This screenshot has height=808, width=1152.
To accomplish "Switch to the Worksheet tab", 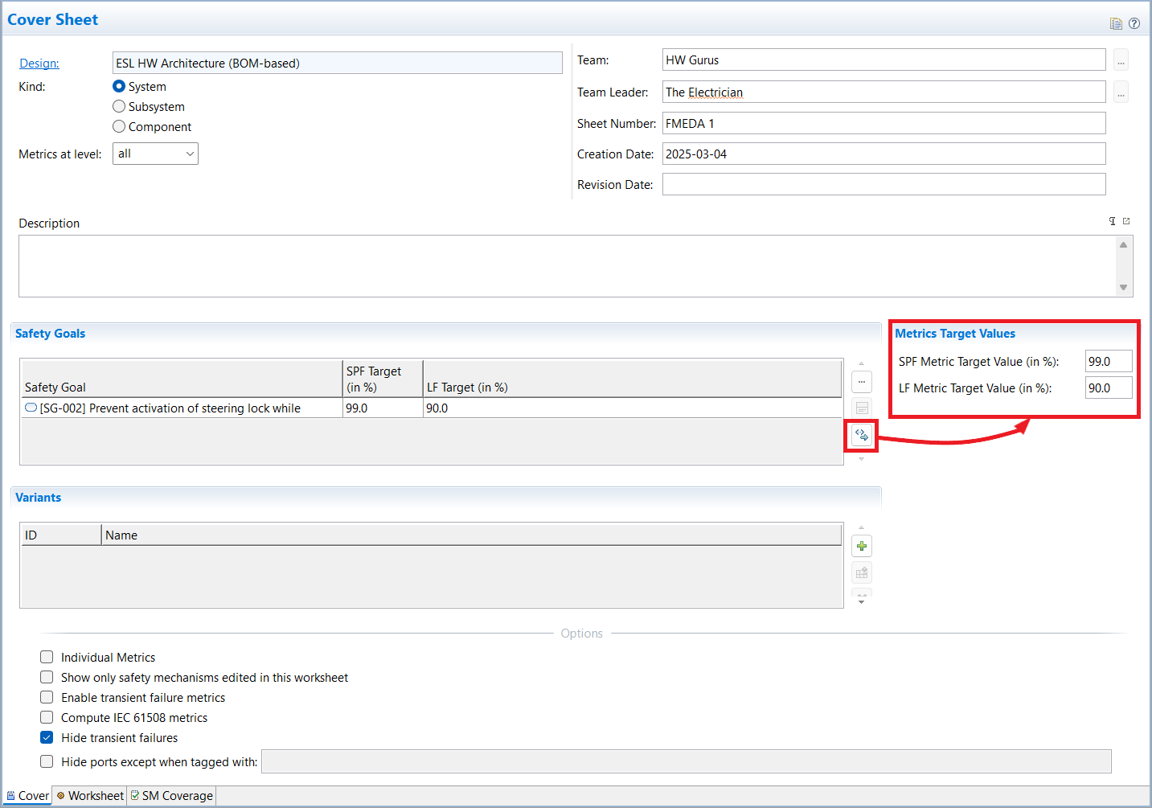I will [90, 796].
